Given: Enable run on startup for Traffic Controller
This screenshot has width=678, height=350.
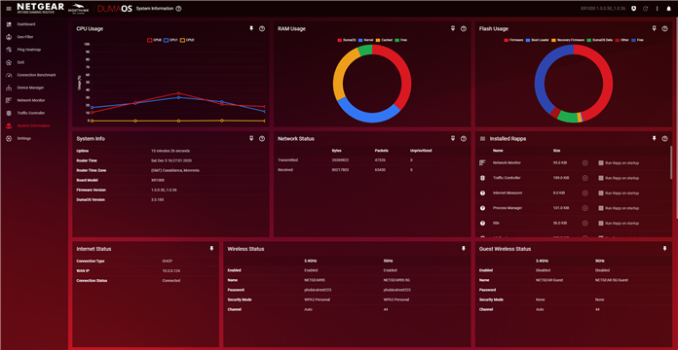Looking at the screenshot, I should (601, 178).
